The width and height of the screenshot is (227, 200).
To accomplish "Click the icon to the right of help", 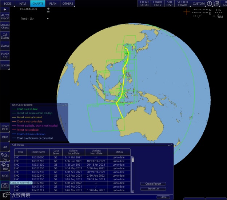I will pyautogui.click(x=216, y=4).
